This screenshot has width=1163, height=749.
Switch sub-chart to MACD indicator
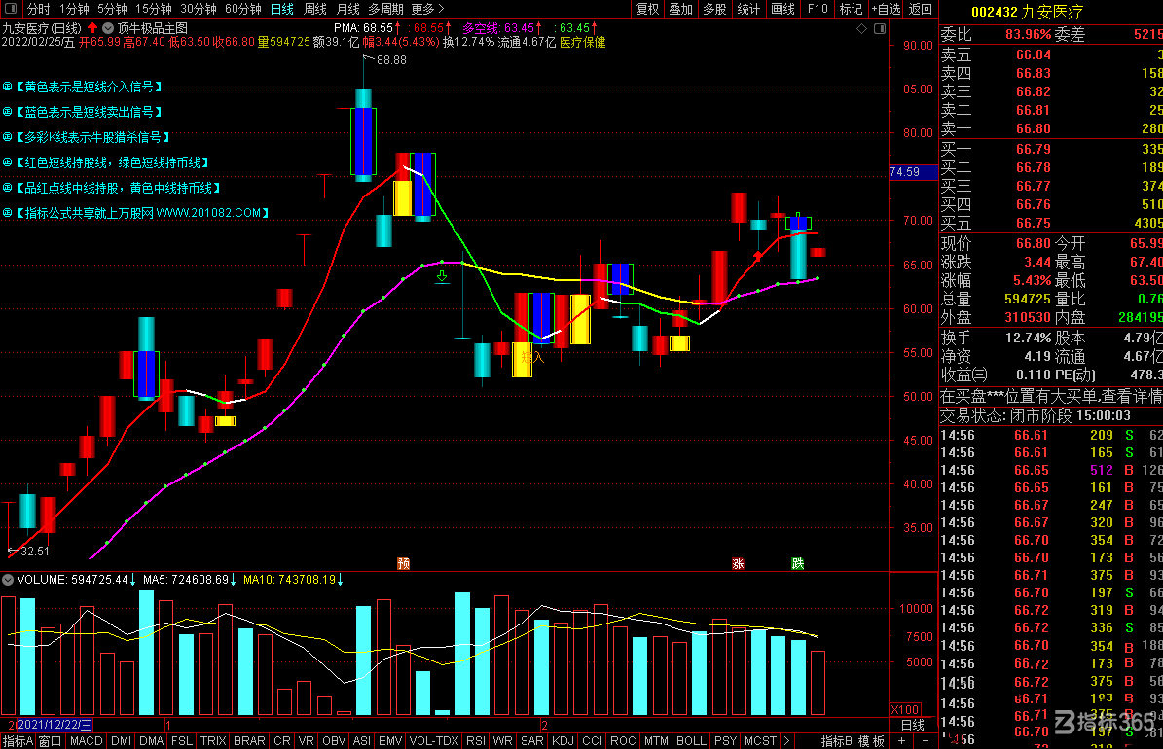pyautogui.click(x=86, y=741)
